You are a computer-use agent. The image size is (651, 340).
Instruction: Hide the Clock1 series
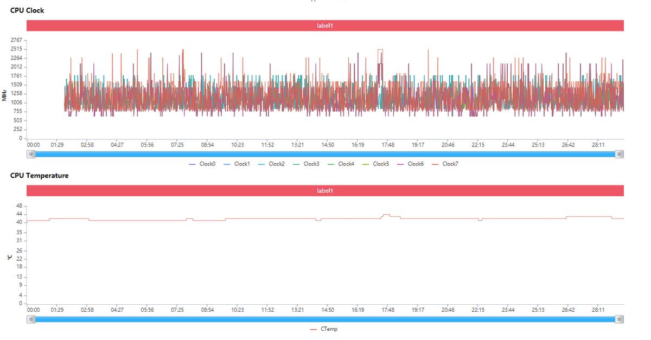(237, 164)
